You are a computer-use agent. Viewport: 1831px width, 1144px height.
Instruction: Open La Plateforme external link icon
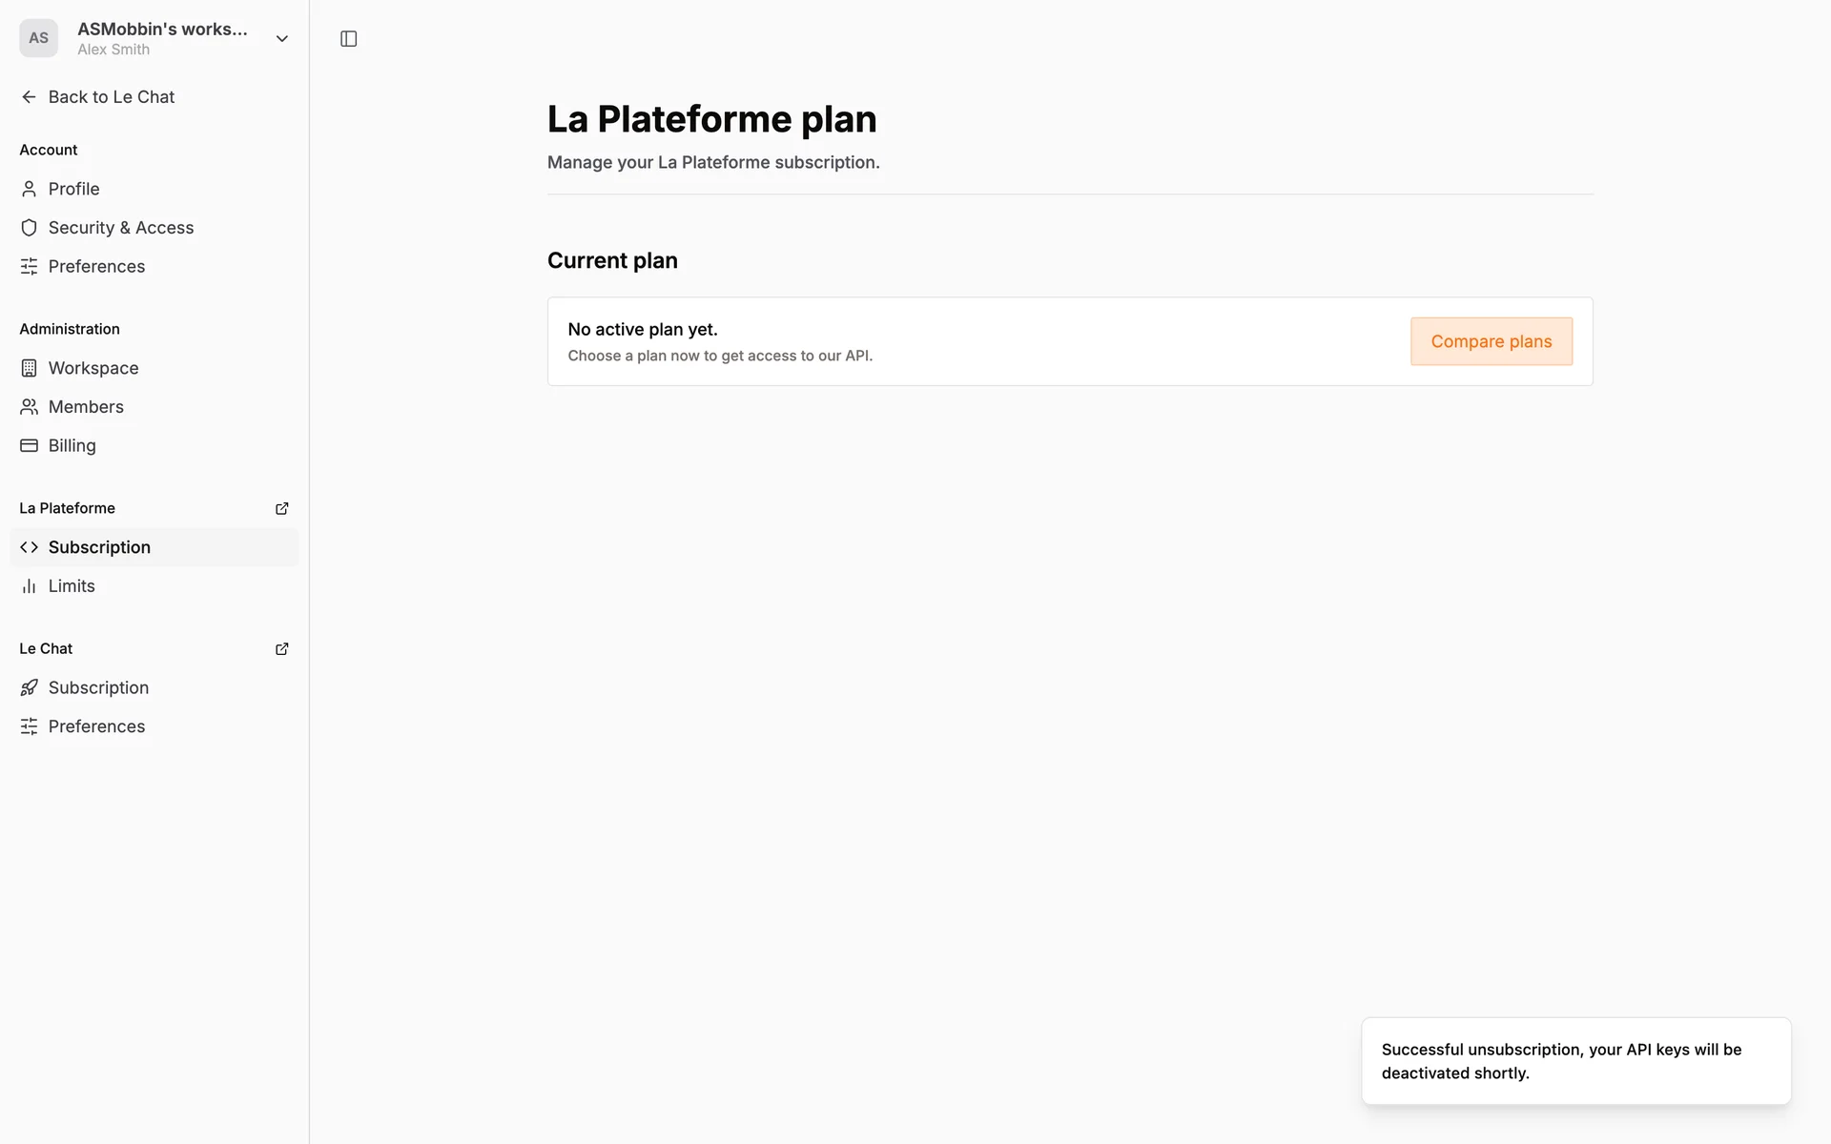281,508
